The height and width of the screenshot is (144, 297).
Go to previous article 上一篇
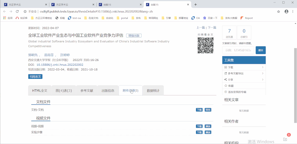tap(201, 28)
